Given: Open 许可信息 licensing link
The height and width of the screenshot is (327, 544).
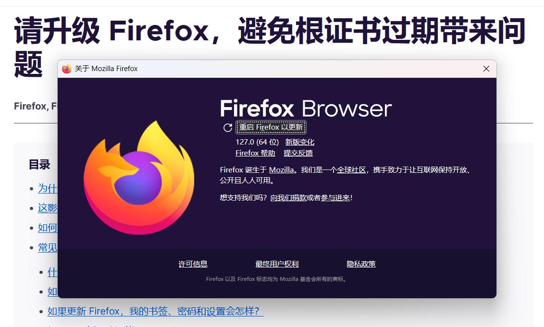Looking at the screenshot, I should click(x=193, y=264).
